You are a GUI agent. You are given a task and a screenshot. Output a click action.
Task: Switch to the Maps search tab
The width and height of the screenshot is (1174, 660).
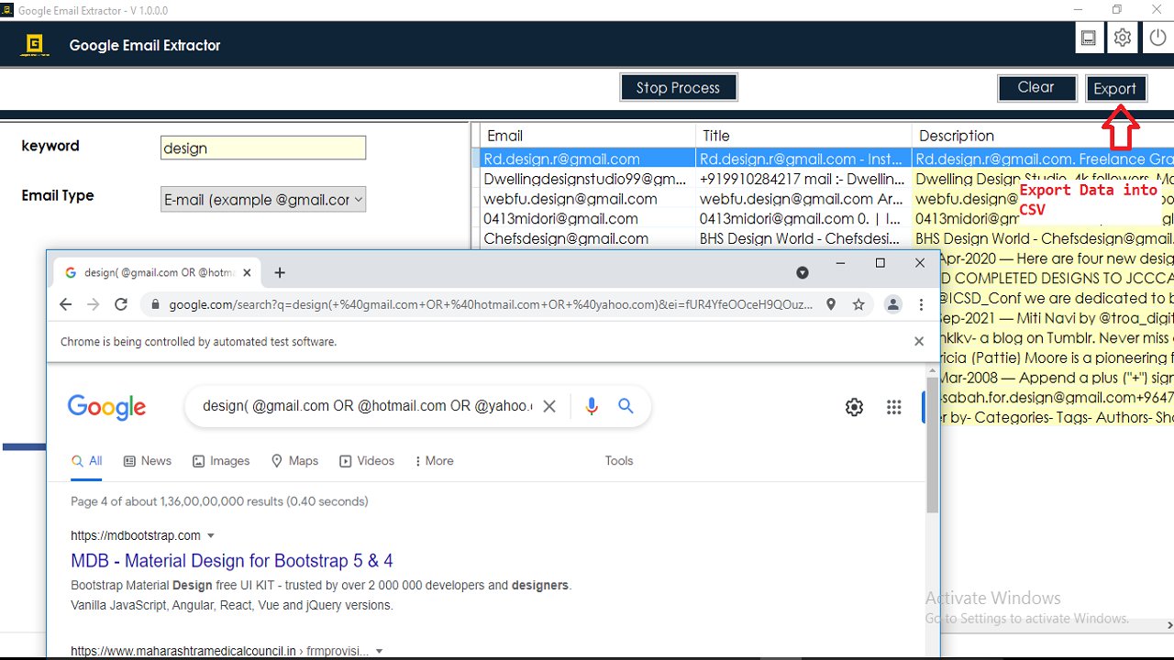[x=294, y=461]
